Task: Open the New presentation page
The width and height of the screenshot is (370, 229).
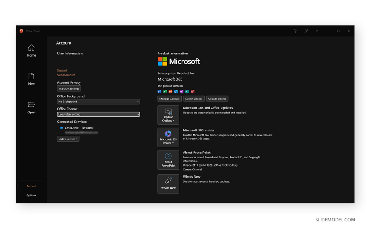Action: (31, 79)
